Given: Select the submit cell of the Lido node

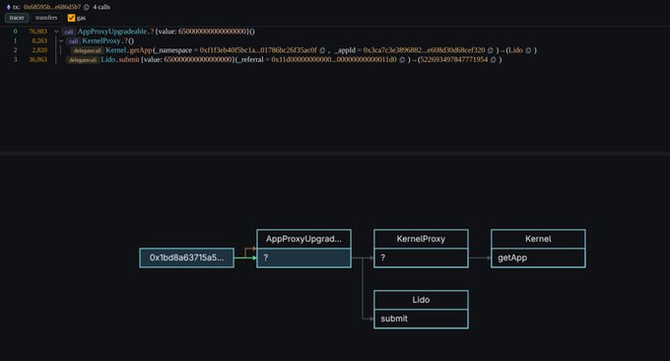Looking at the screenshot, I should [421, 319].
